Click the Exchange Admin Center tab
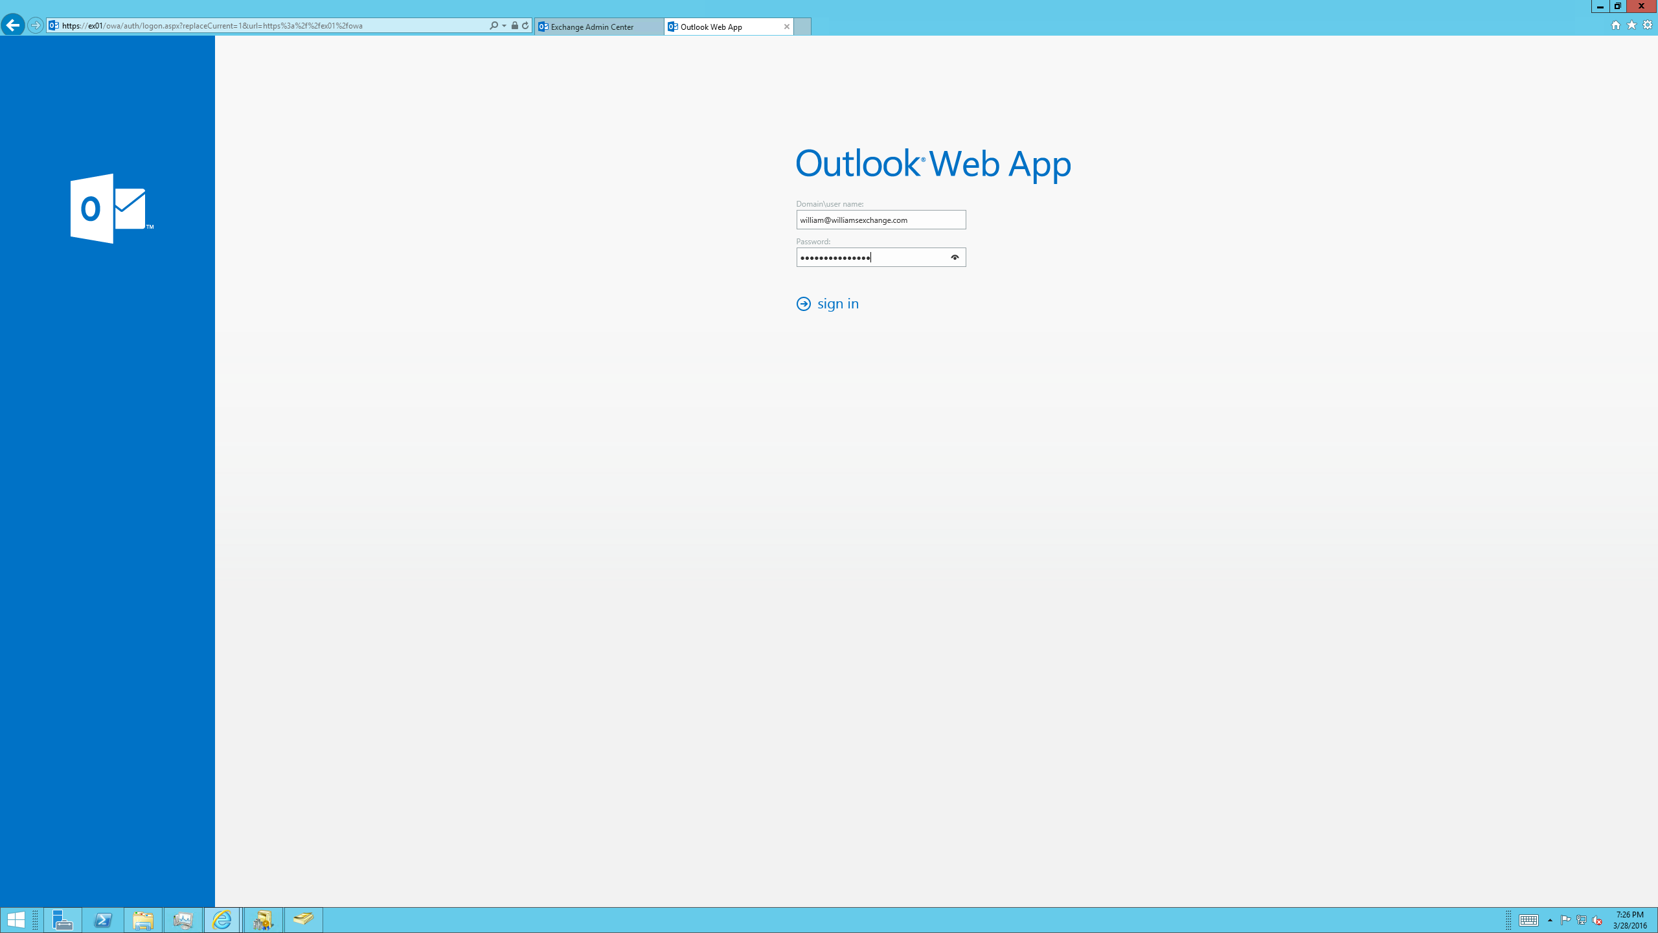The image size is (1658, 933). pos(596,25)
